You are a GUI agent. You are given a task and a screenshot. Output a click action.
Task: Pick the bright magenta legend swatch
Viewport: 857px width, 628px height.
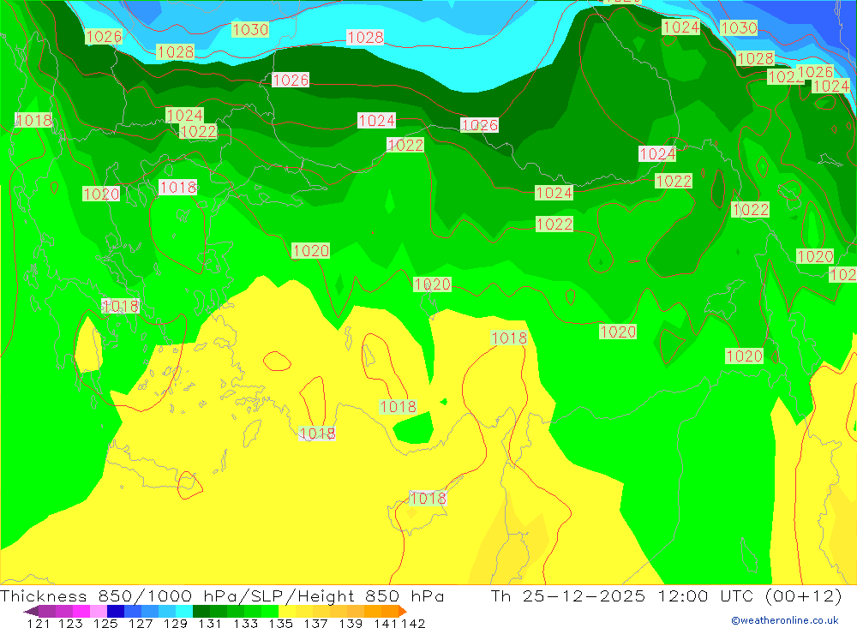tap(81, 611)
